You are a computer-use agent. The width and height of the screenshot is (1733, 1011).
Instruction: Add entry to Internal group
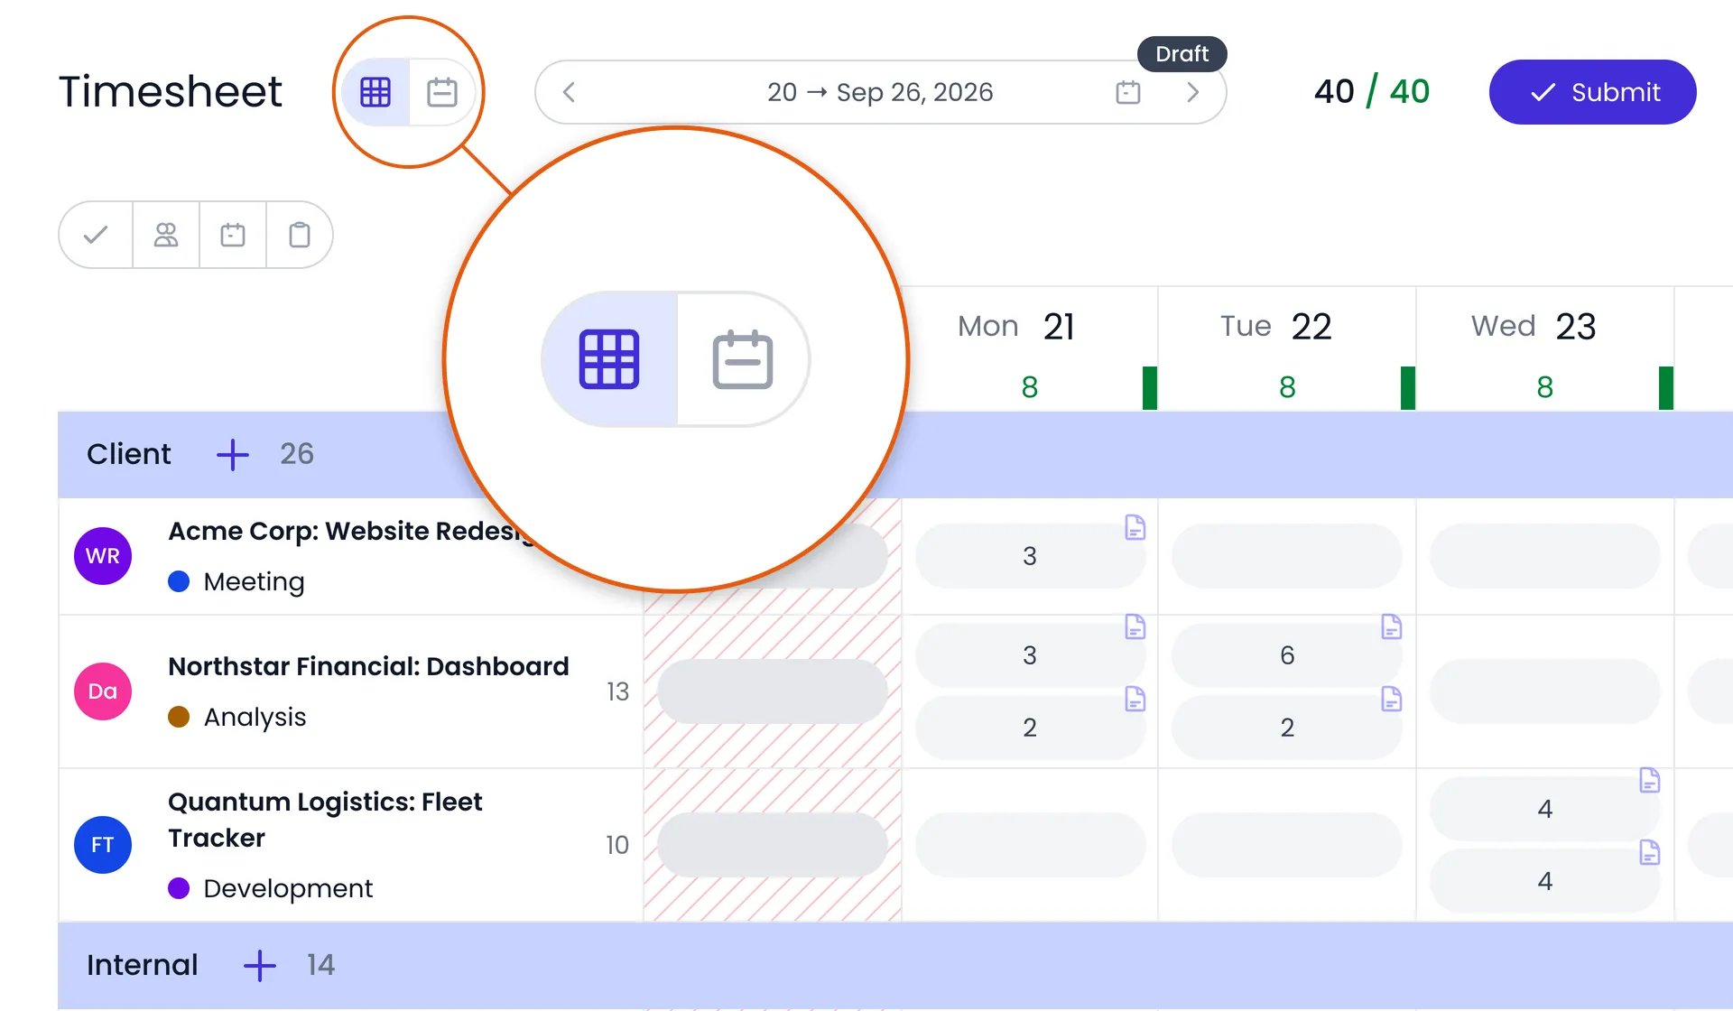[x=260, y=965]
